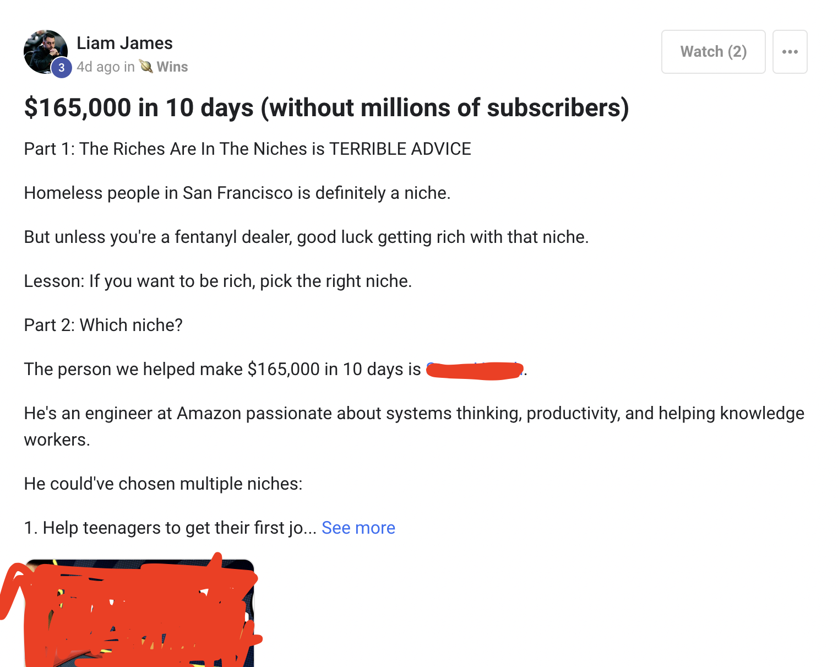Click the "He's an engineer at Amazon" paragraph

click(x=413, y=414)
